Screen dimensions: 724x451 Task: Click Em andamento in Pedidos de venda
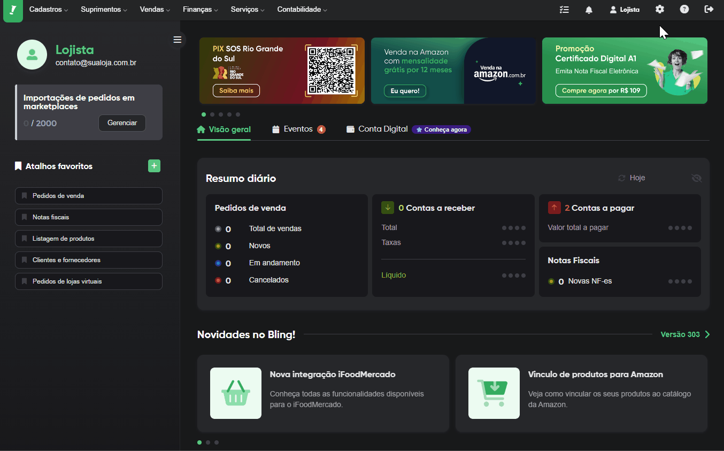point(274,263)
